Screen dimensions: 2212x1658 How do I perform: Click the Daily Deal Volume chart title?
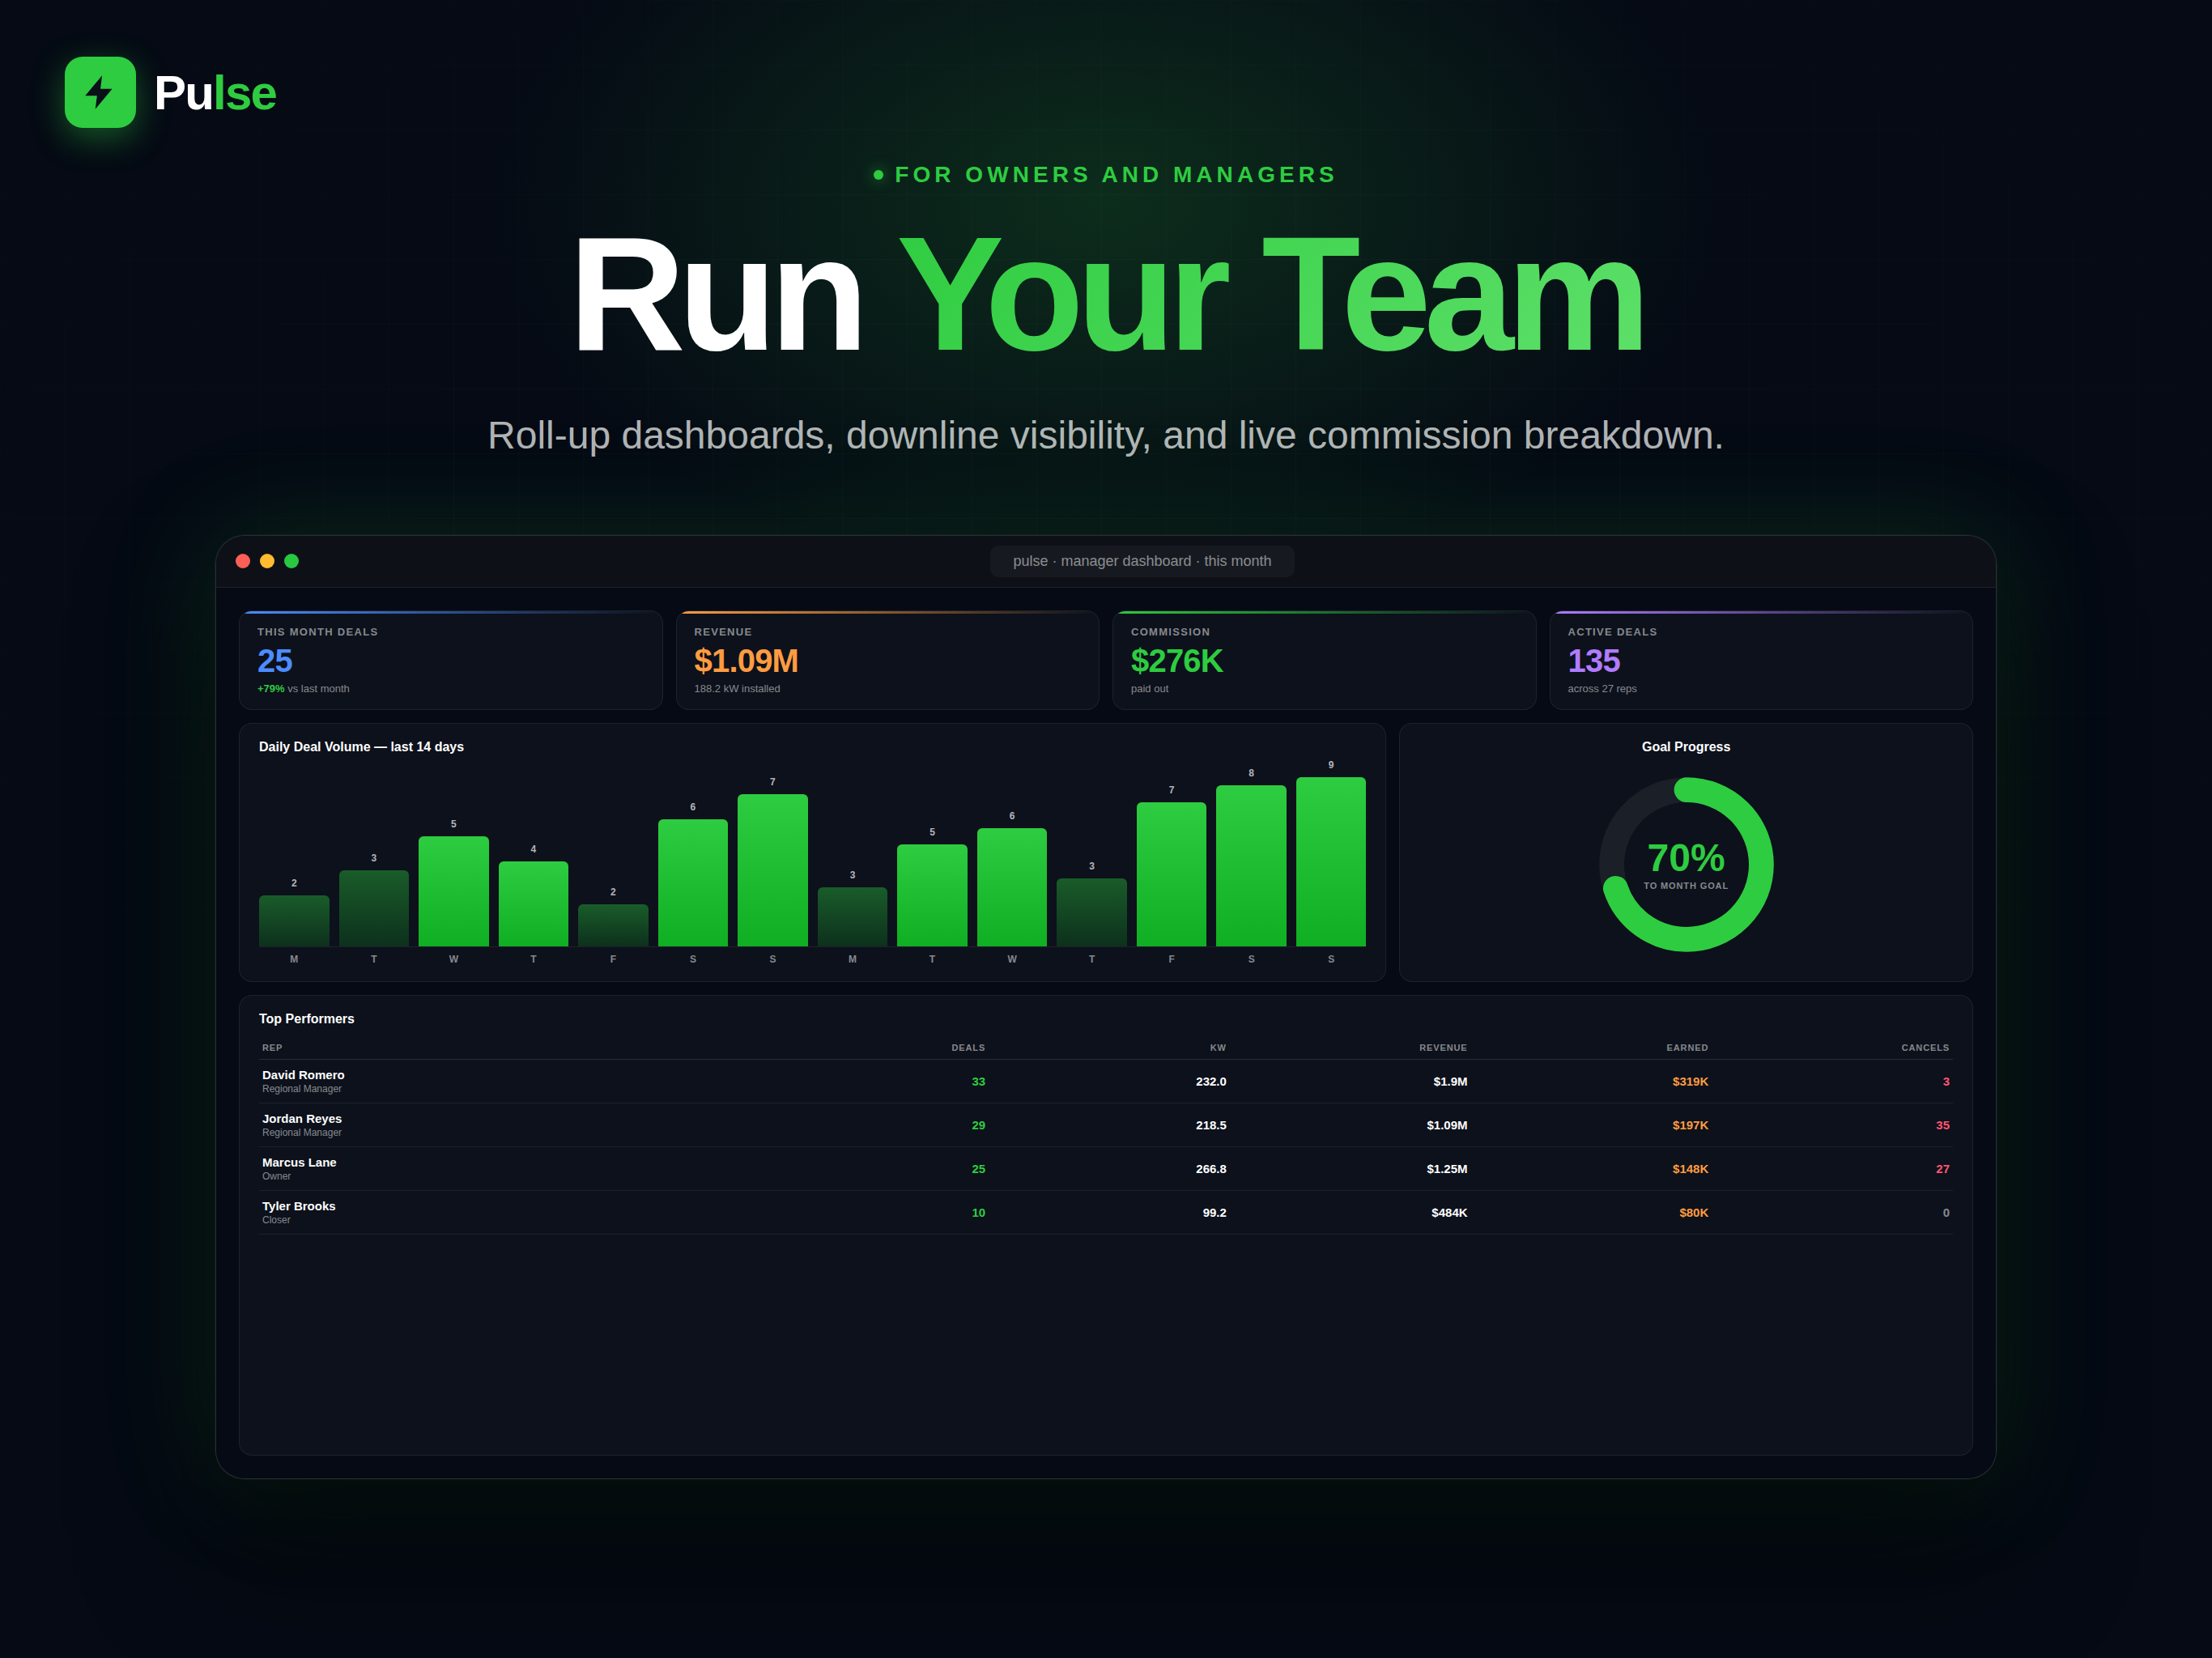(361, 747)
